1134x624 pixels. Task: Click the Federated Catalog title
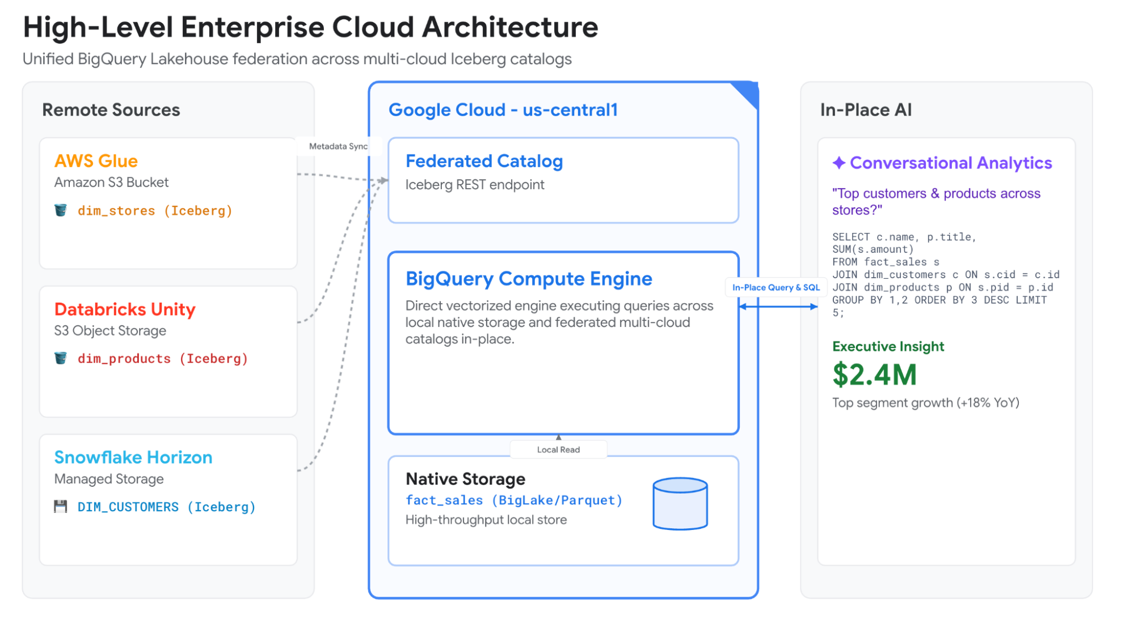coord(484,162)
